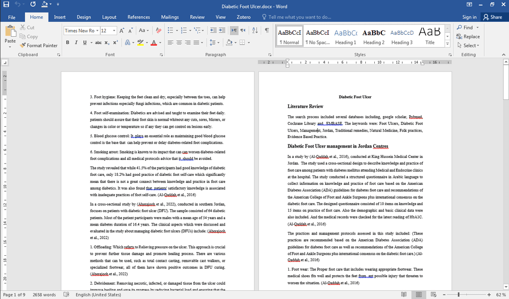Image resolution: width=509 pixels, height=299 pixels.
Task: Increase paragraph indent
Action: [x=222, y=30]
